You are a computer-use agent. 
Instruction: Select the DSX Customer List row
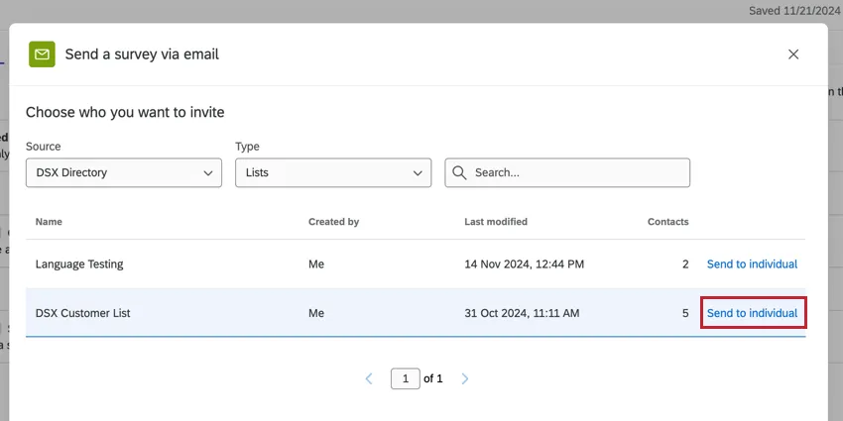tap(83, 313)
